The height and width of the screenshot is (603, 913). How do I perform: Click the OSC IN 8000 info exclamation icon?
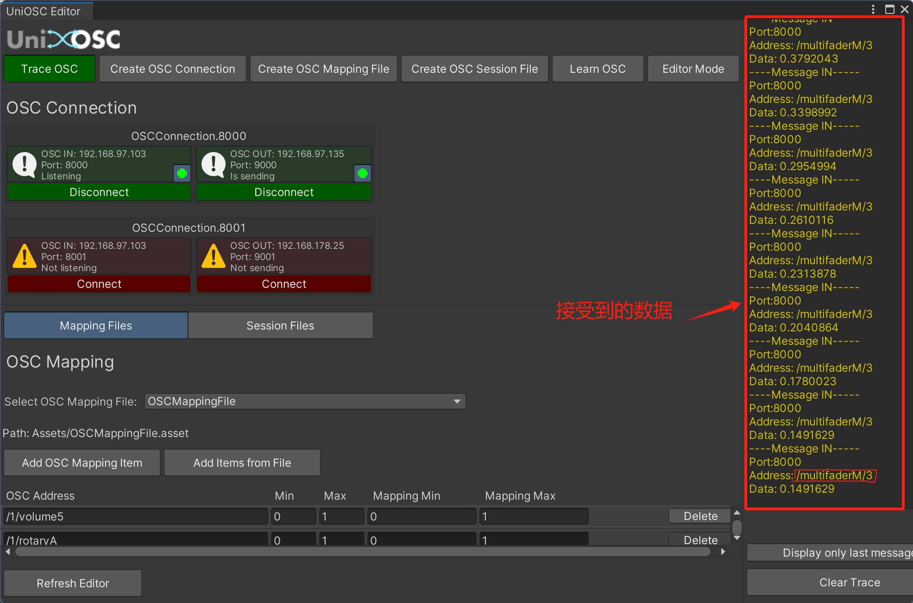(25, 165)
